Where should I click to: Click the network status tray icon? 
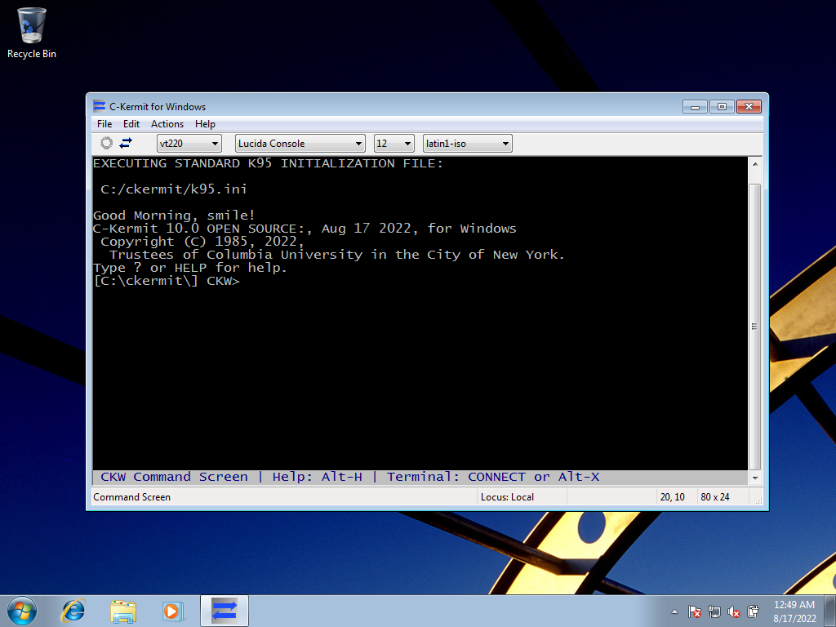pos(714,611)
